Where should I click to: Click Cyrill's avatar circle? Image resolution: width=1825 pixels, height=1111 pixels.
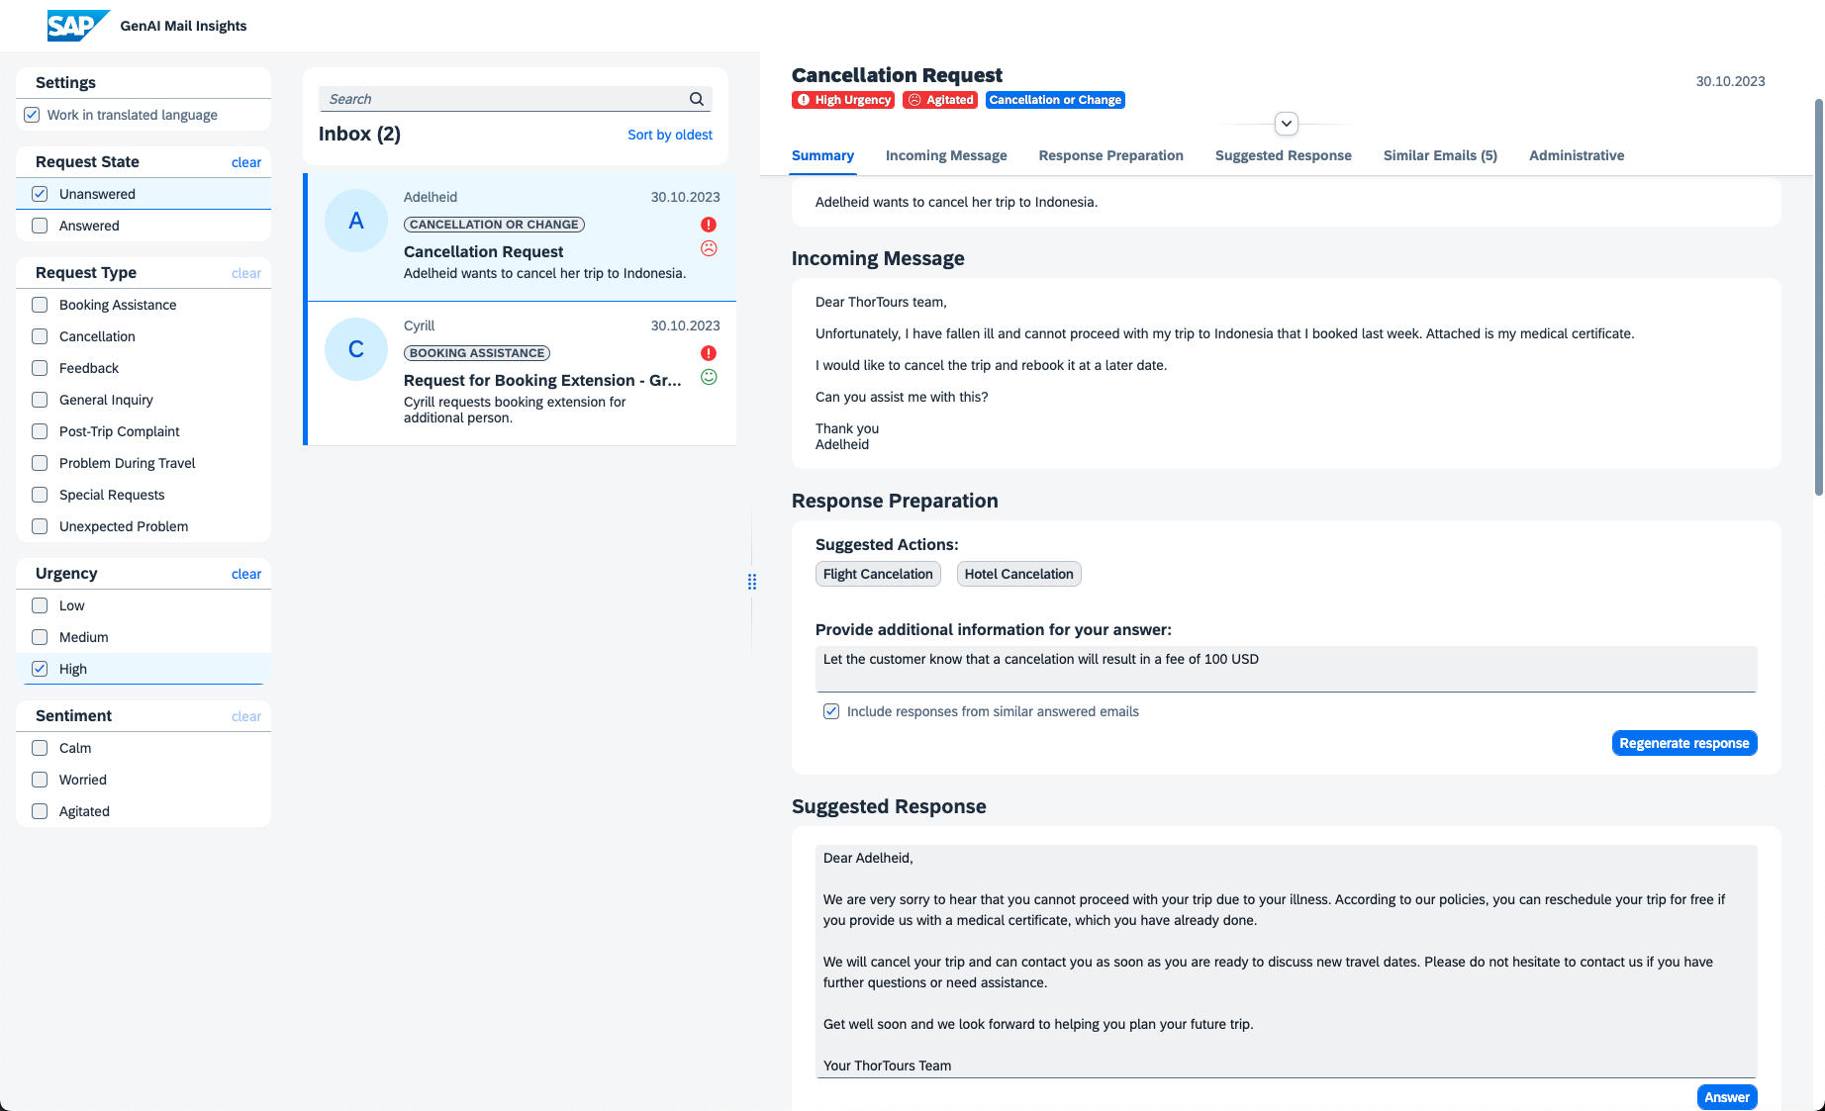click(x=356, y=349)
